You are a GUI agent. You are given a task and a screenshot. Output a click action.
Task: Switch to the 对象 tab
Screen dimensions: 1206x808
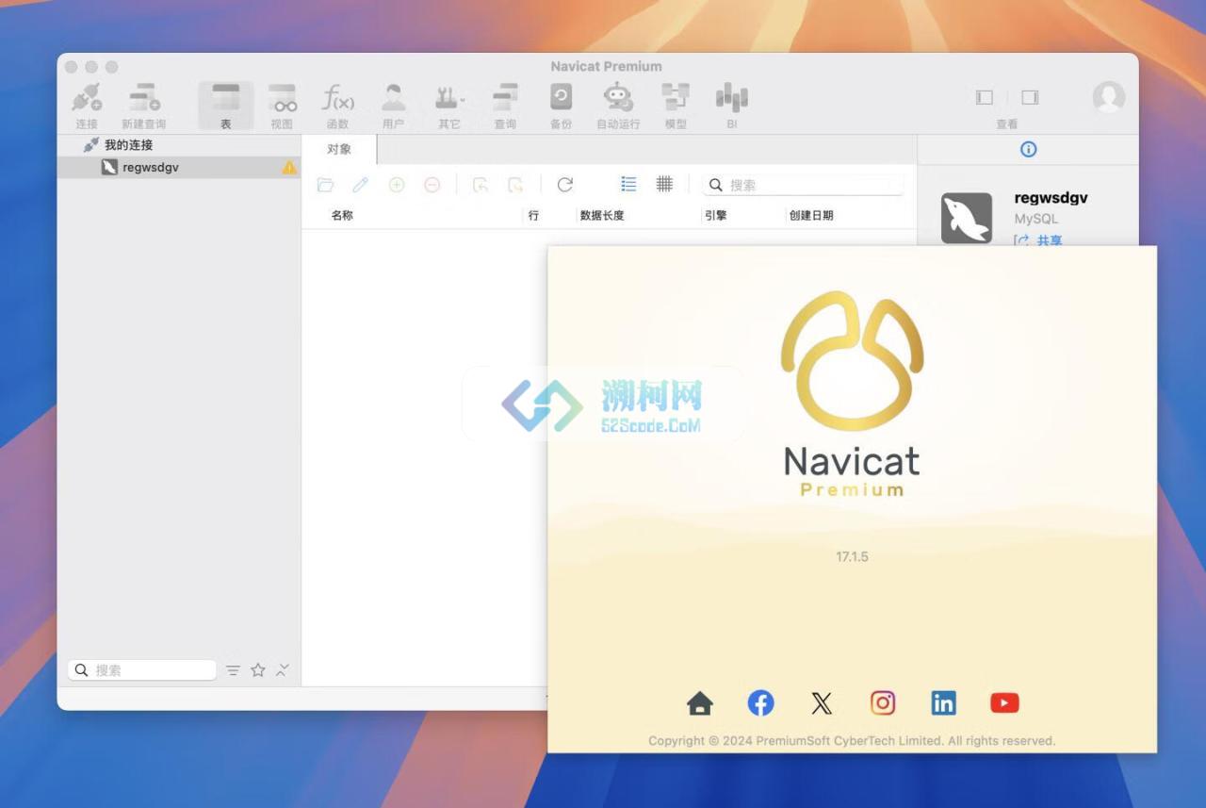click(x=339, y=149)
